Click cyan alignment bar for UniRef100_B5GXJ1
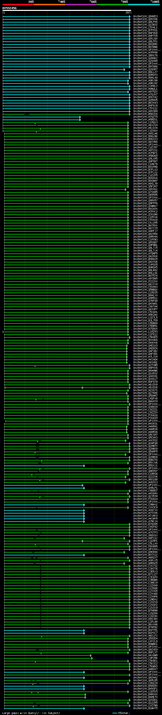 [x=45, y=466]
